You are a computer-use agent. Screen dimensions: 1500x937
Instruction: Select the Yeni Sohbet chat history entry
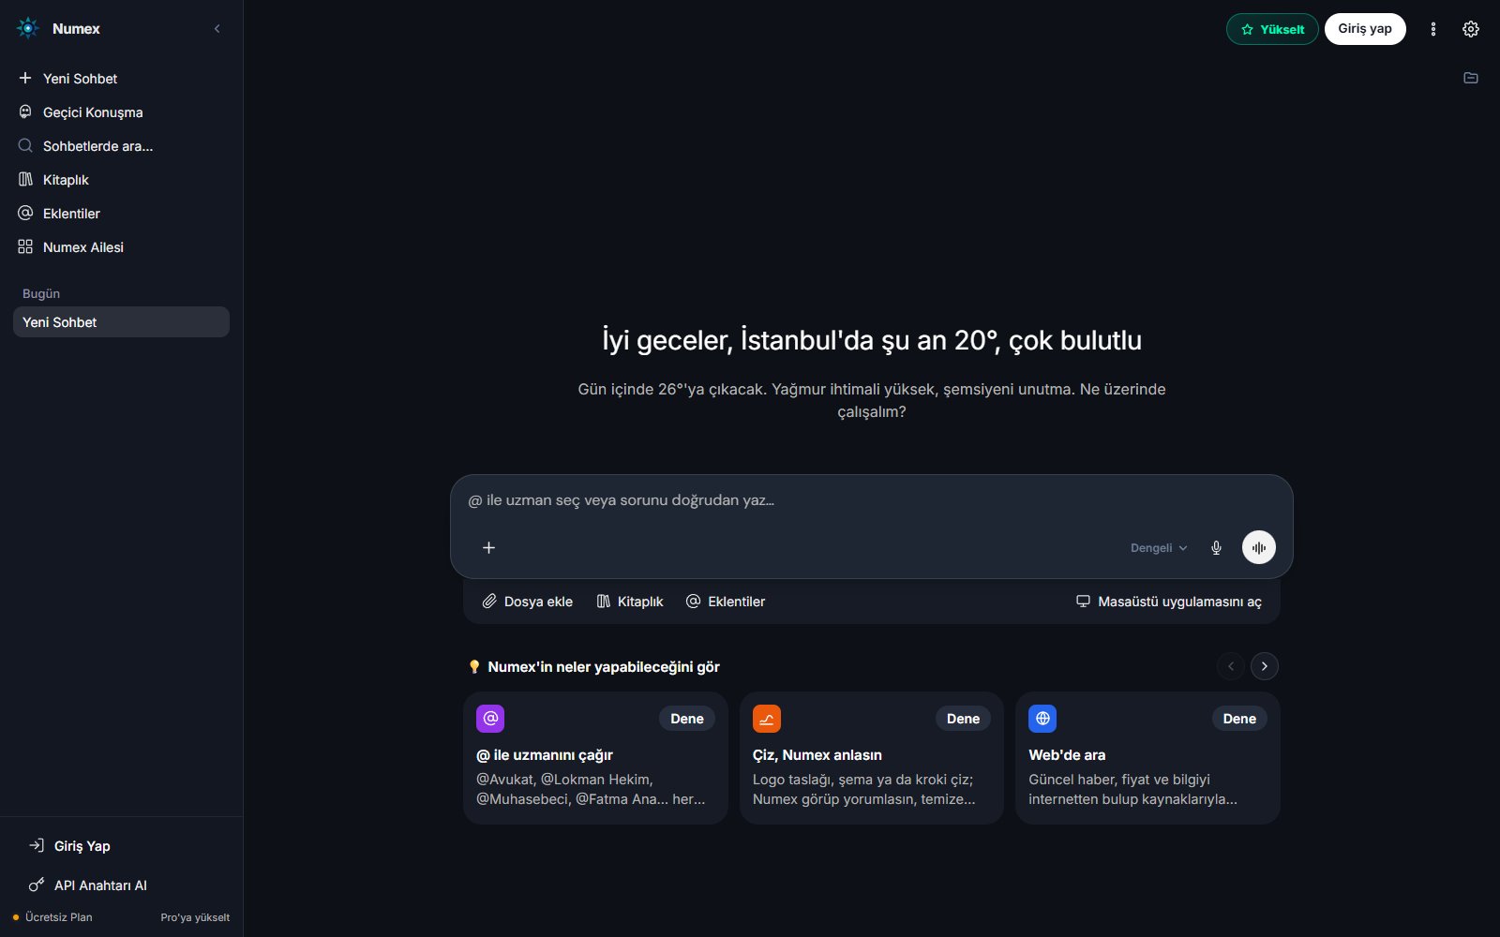[121, 322]
